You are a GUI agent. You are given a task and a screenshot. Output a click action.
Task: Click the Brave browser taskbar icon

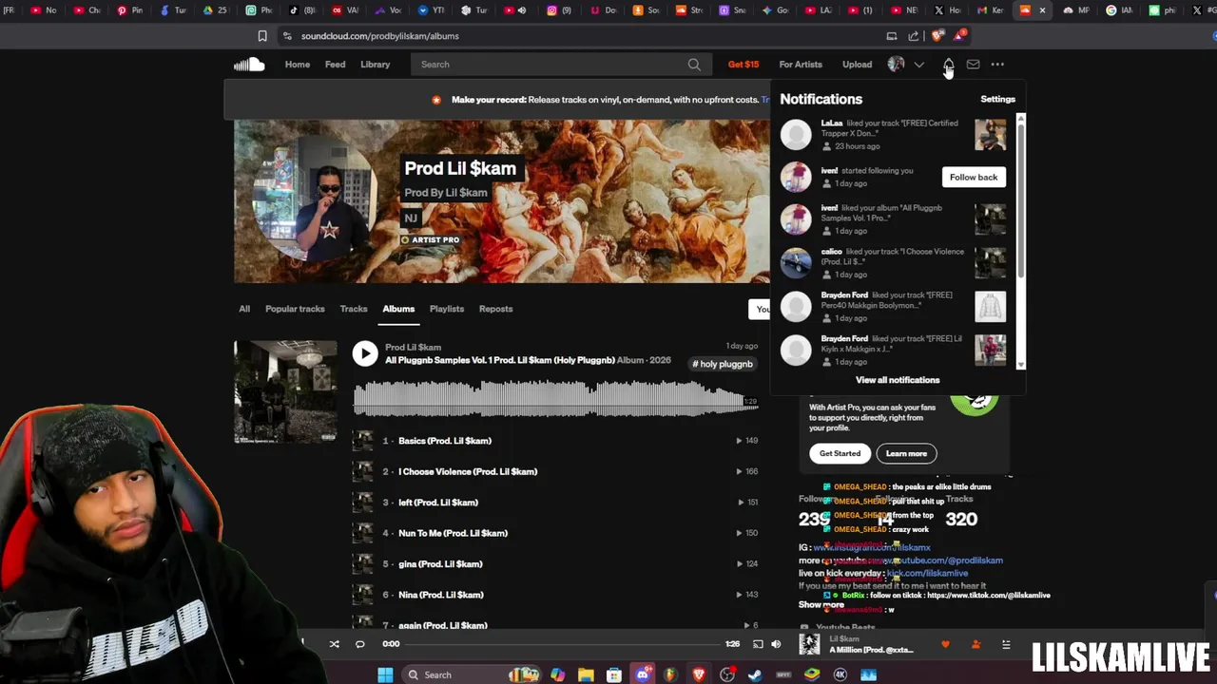pyautogui.click(x=699, y=674)
